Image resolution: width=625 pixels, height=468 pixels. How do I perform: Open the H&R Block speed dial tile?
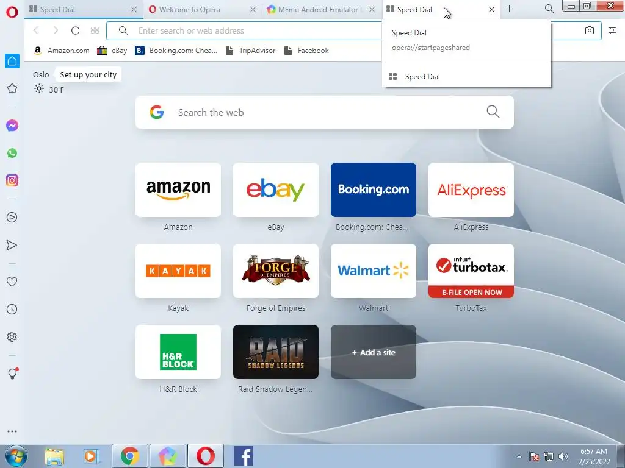178,352
